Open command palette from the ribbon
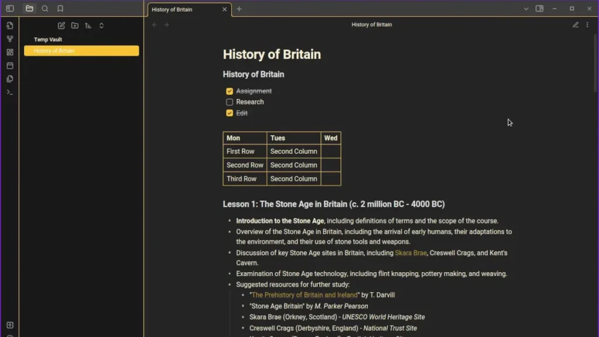This screenshot has height=337, width=599. pos(10,92)
